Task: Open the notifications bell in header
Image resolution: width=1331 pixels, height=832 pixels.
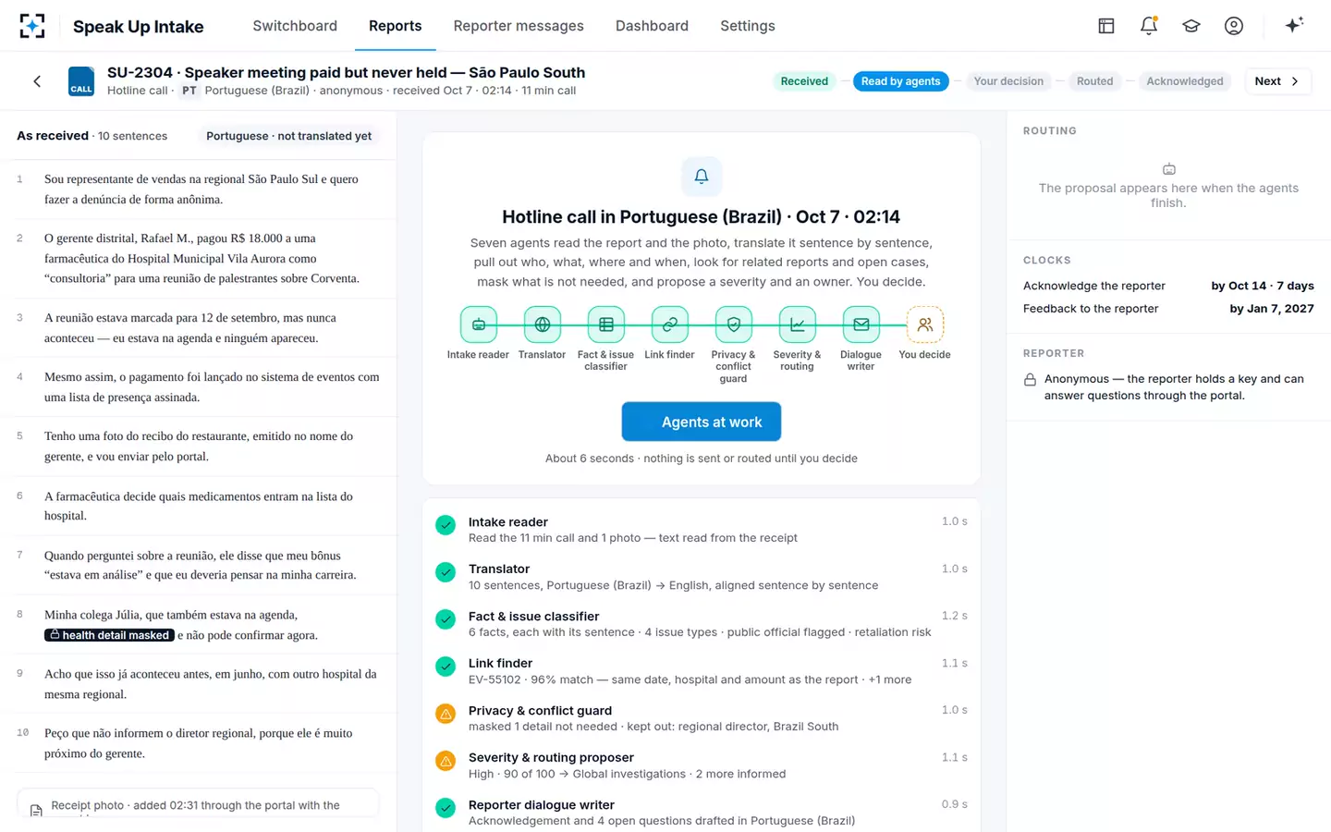Action: coord(1149,26)
